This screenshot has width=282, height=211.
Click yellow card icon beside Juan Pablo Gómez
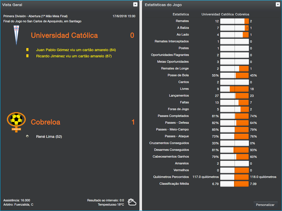coord(27,50)
